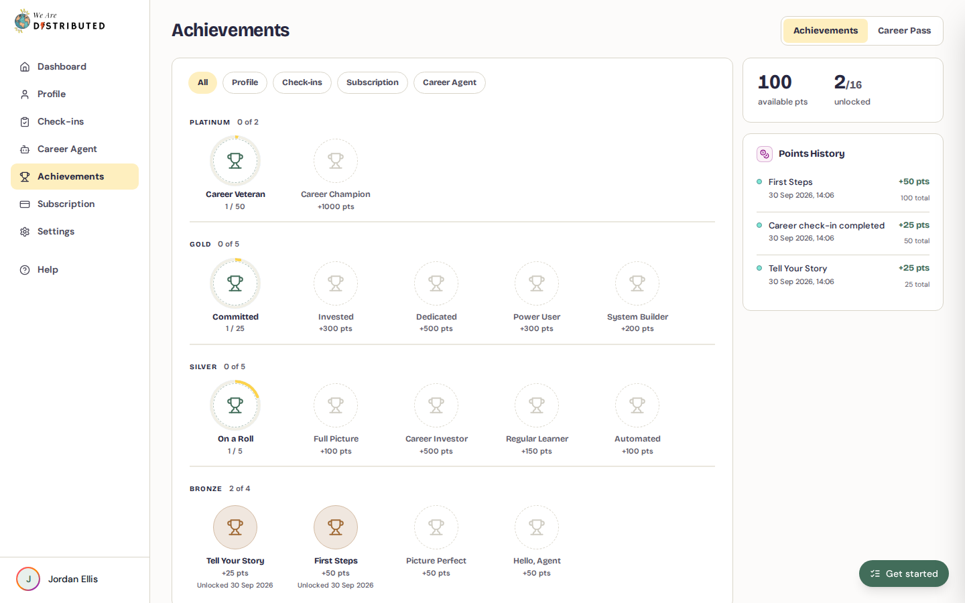Switch to the Career Pass tab
965x603 pixels.
coord(904,31)
